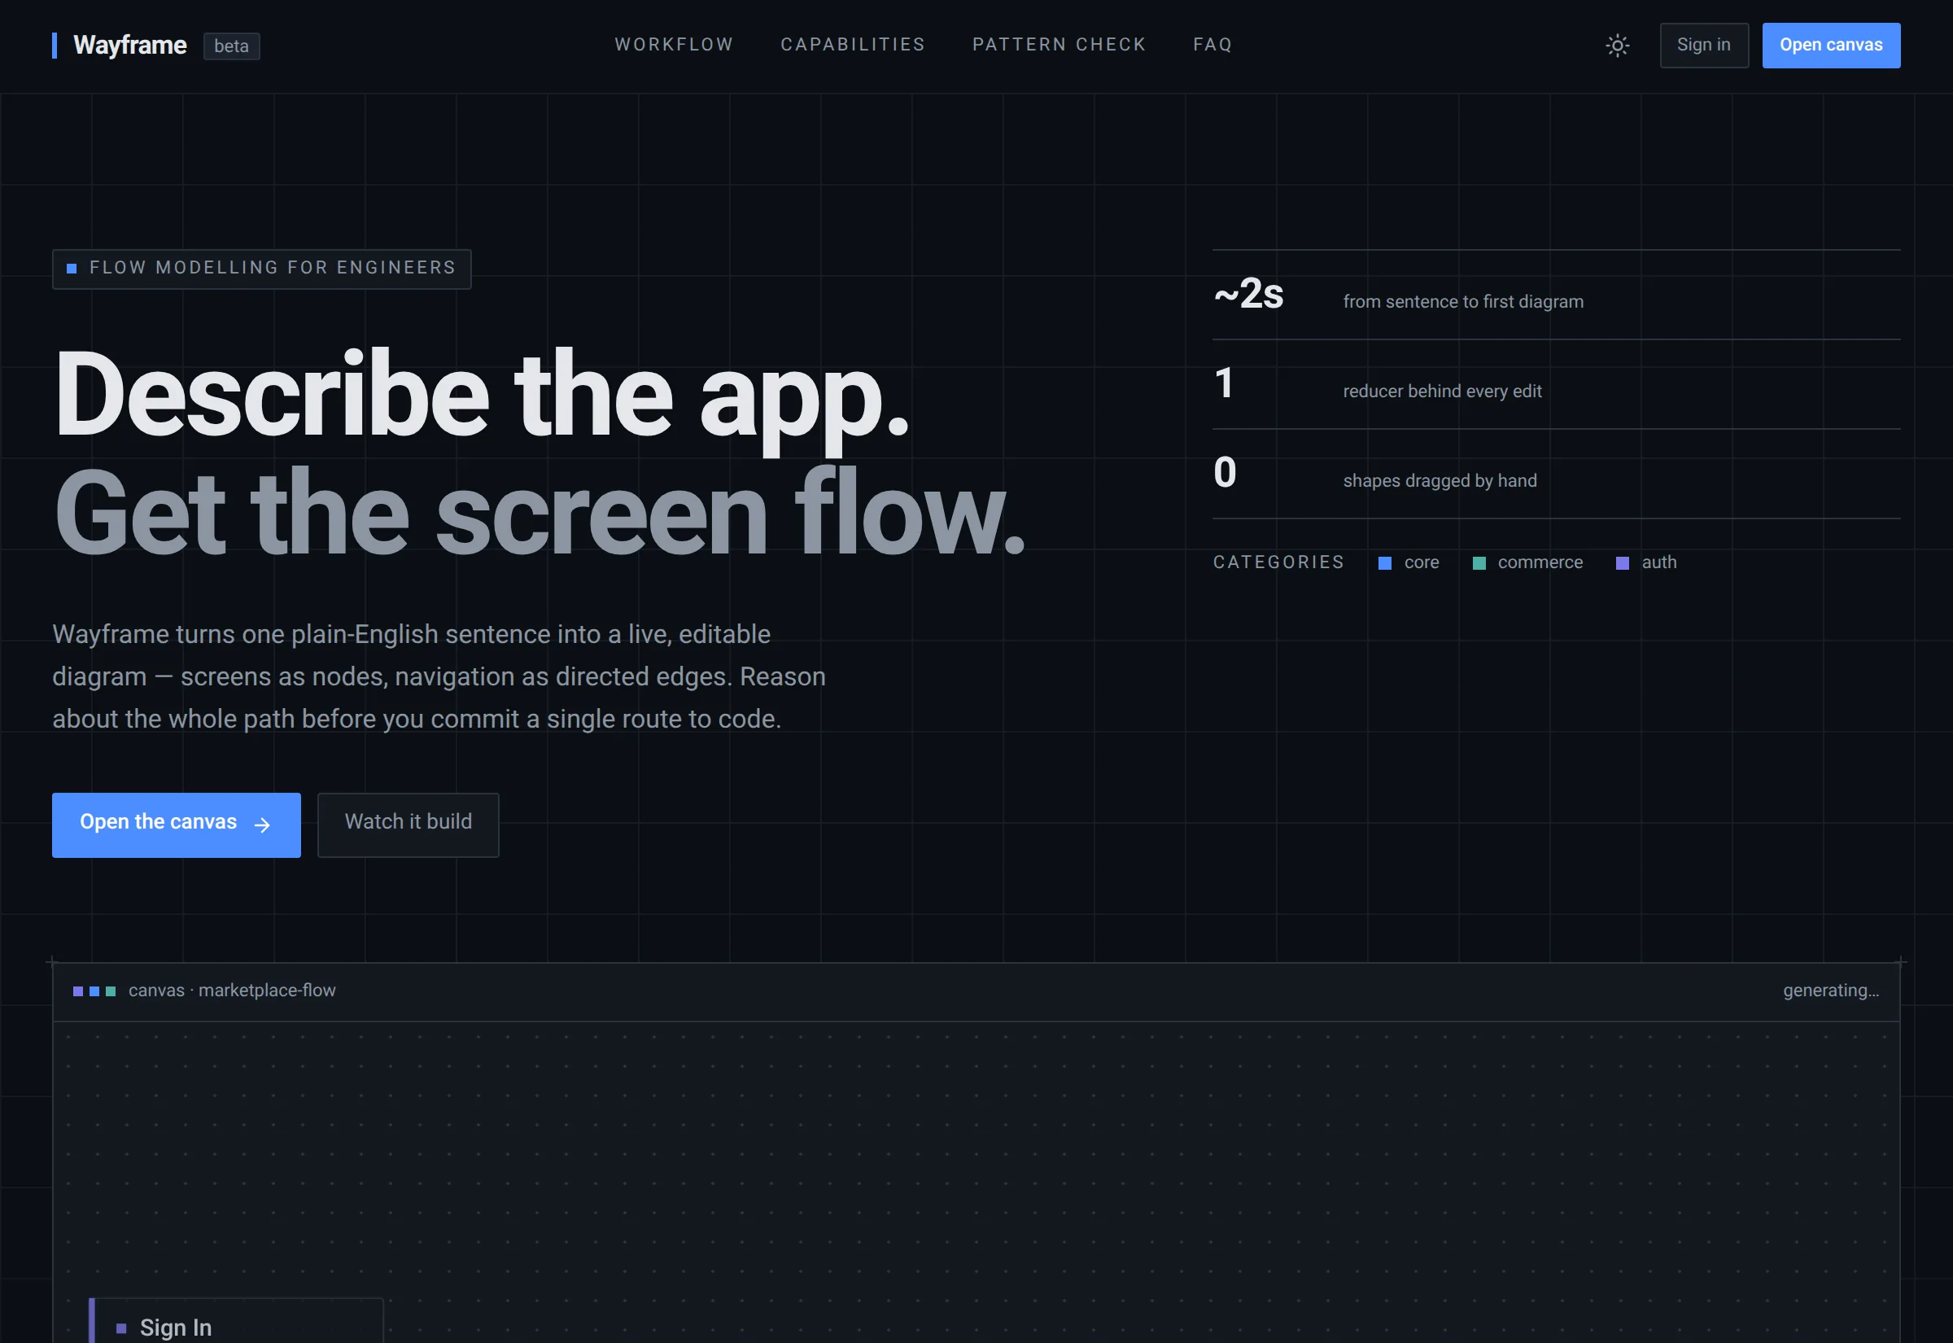Select the Sign In node on canvas

click(x=235, y=1320)
